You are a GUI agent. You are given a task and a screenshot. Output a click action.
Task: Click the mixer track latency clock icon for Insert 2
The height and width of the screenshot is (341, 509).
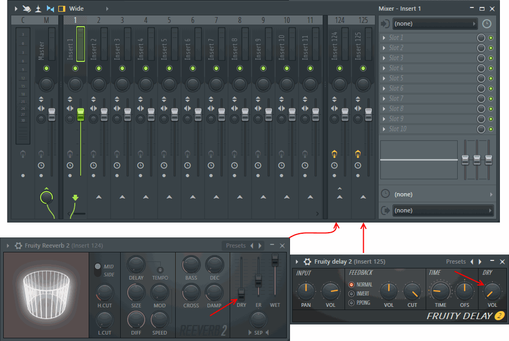(x=93, y=165)
